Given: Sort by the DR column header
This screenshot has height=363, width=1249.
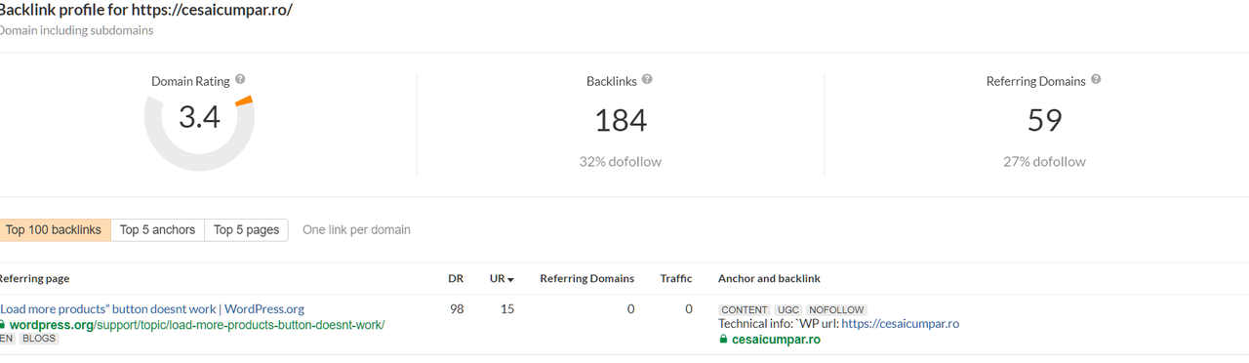Looking at the screenshot, I should 456,278.
